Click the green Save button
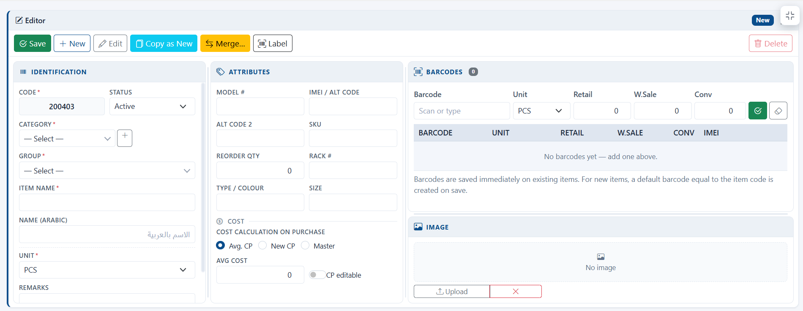This screenshot has width=803, height=311. [x=33, y=43]
